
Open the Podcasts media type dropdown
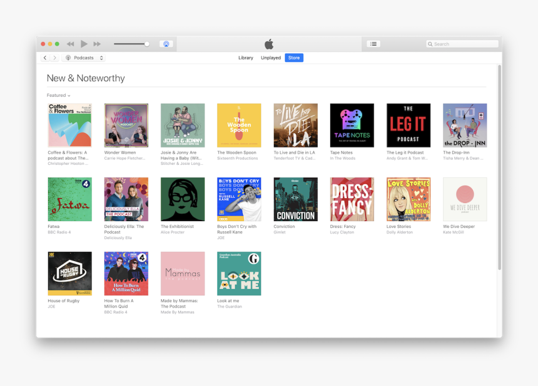tap(84, 58)
